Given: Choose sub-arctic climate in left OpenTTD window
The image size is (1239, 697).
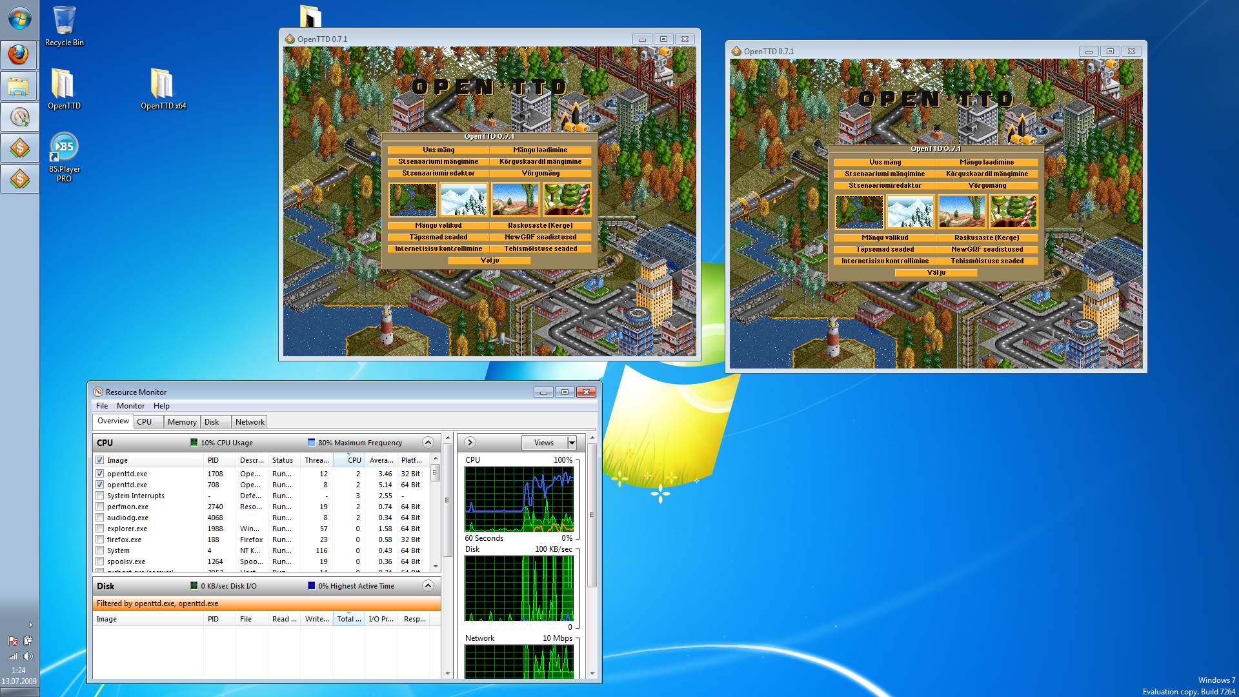Looking at the screenshot, I should (464, 199).
